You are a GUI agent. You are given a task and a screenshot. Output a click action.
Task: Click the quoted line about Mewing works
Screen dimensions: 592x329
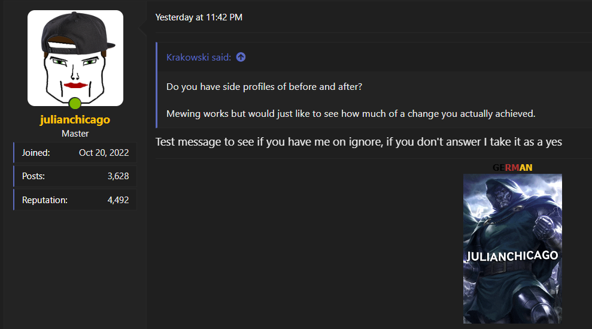351,114
